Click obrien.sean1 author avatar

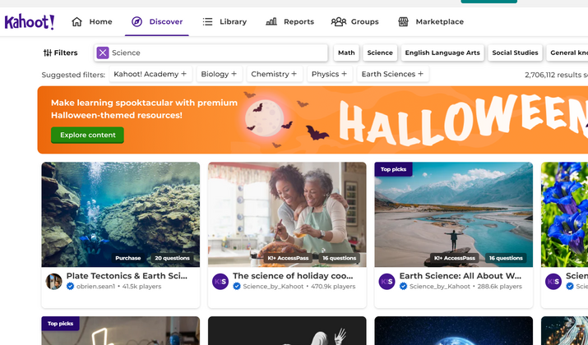53,281
